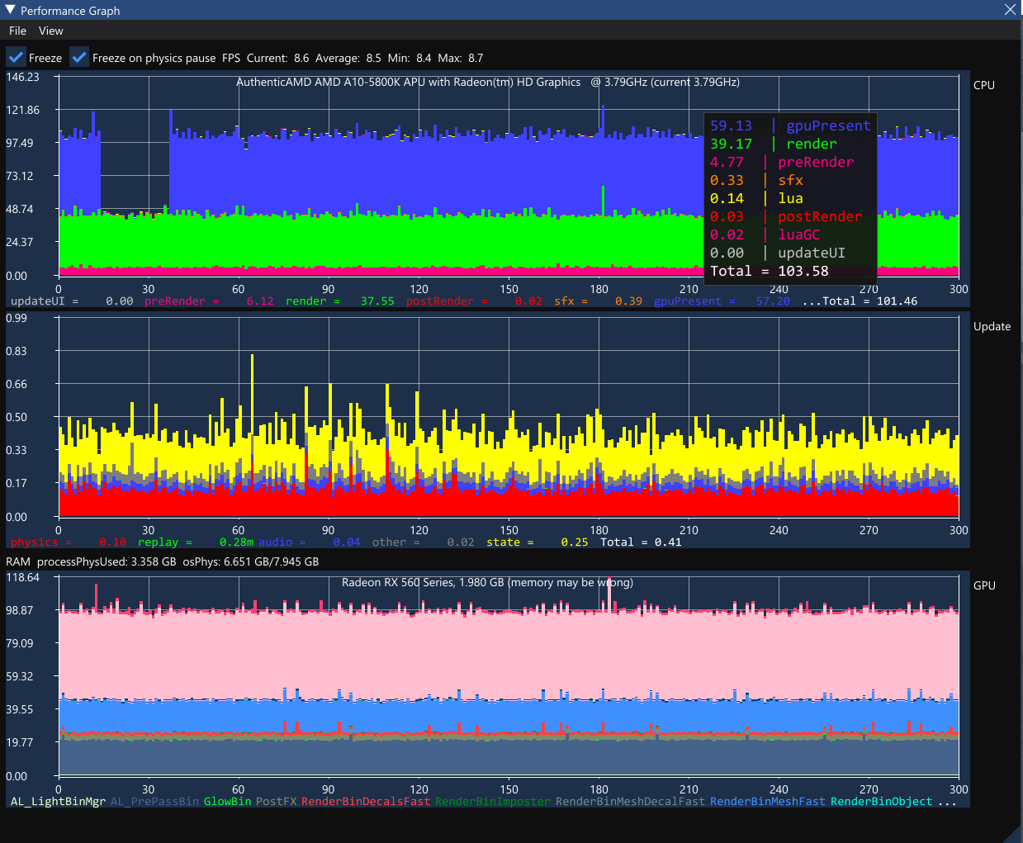Click the green render legend below CPU graph
Viewport: 1023px width, 843px height.
[305, 301]
